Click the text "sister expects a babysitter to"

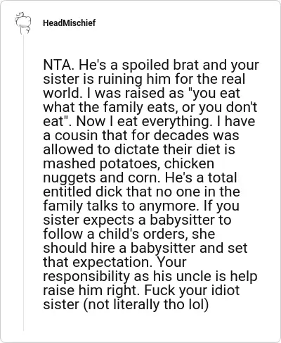[x=137, y=220]
